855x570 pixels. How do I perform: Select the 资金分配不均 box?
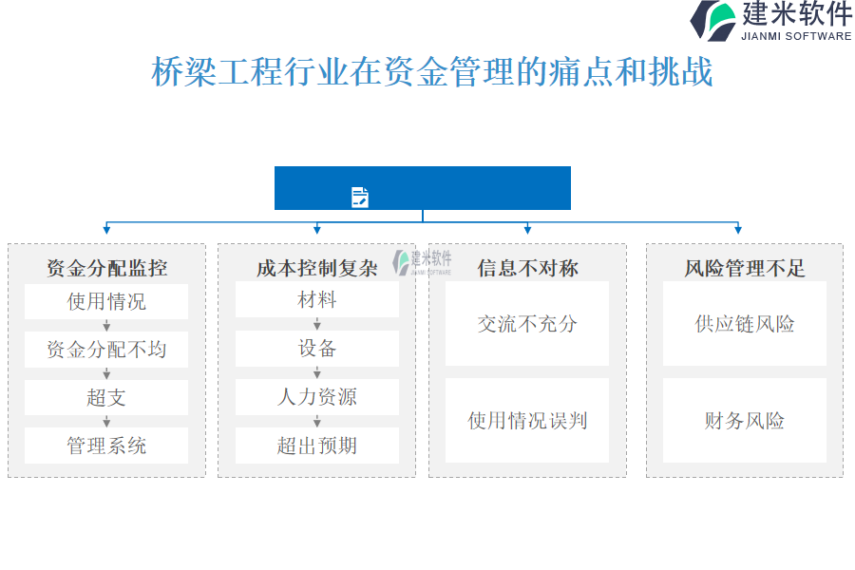click(106, 349)
